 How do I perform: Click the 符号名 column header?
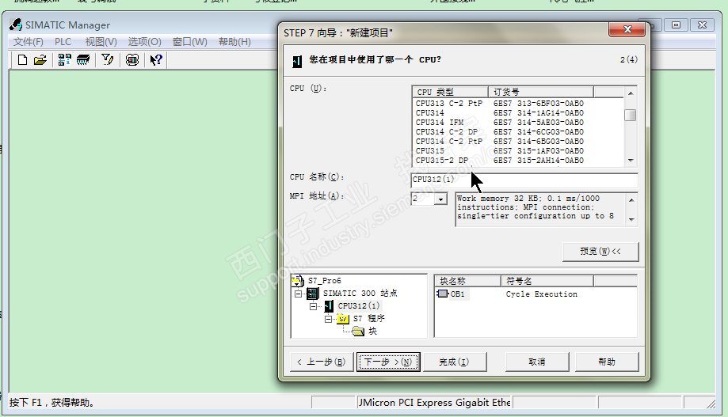coord(547,281)
